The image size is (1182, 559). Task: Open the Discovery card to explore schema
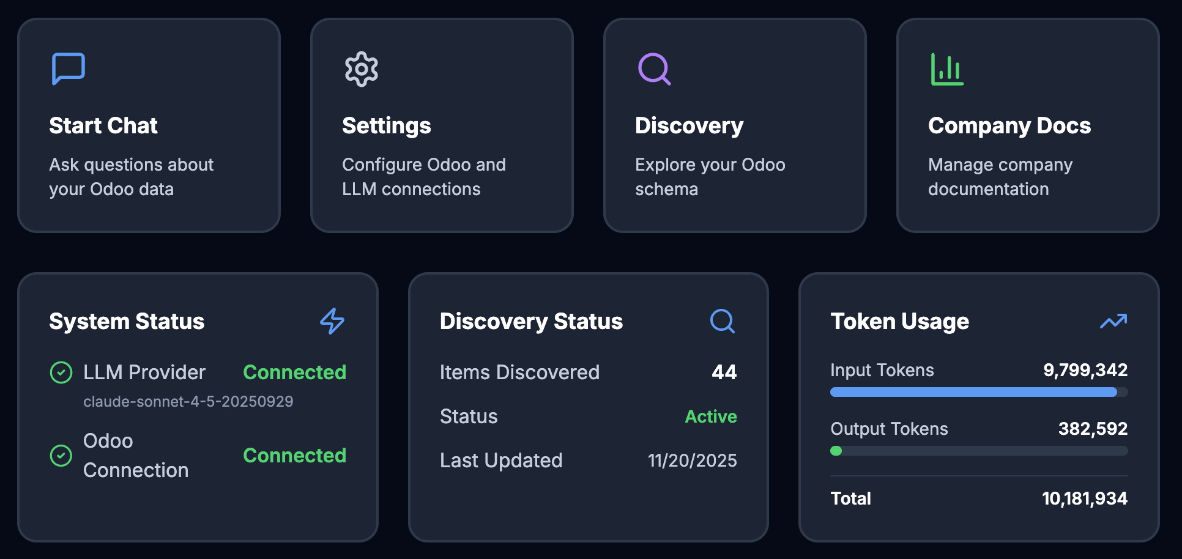pos(735,125)
